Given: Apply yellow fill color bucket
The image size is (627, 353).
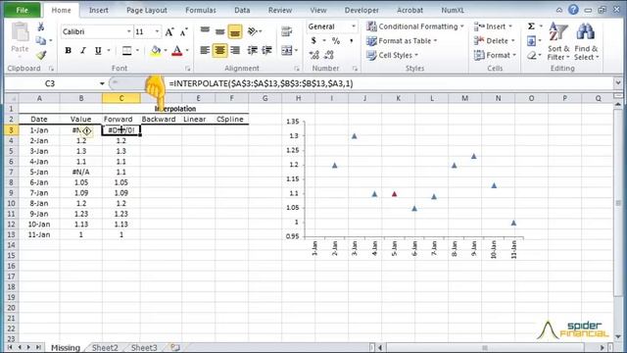Looking at the screenshot, I should [x=156, y=50].
